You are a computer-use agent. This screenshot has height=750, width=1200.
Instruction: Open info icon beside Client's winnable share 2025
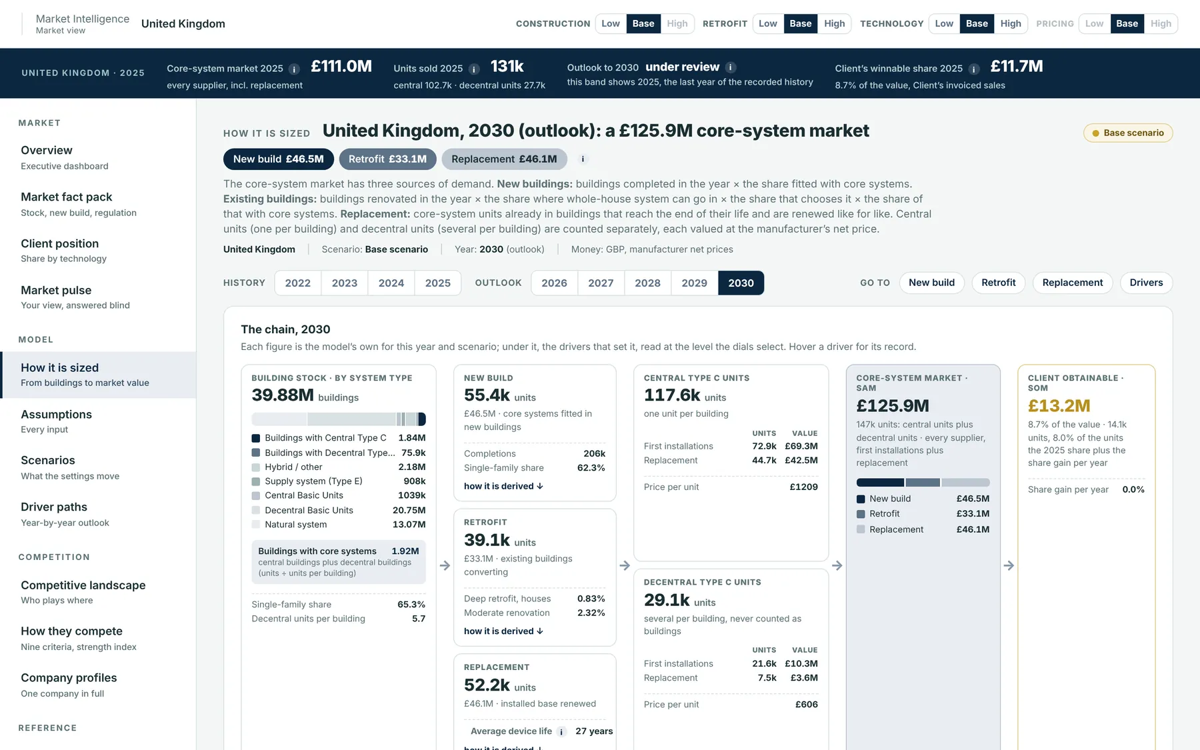(974, 69)
